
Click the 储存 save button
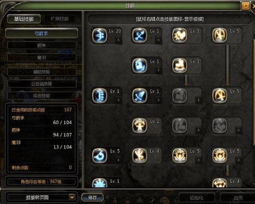click(92, 198)
